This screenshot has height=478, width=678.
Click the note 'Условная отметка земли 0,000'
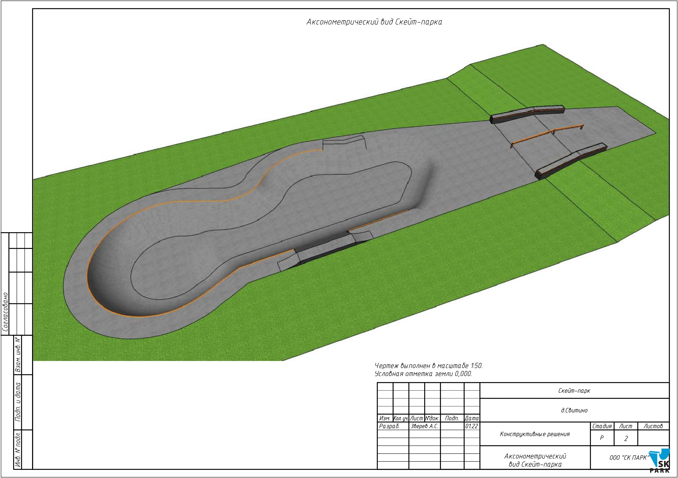(423, 374)
